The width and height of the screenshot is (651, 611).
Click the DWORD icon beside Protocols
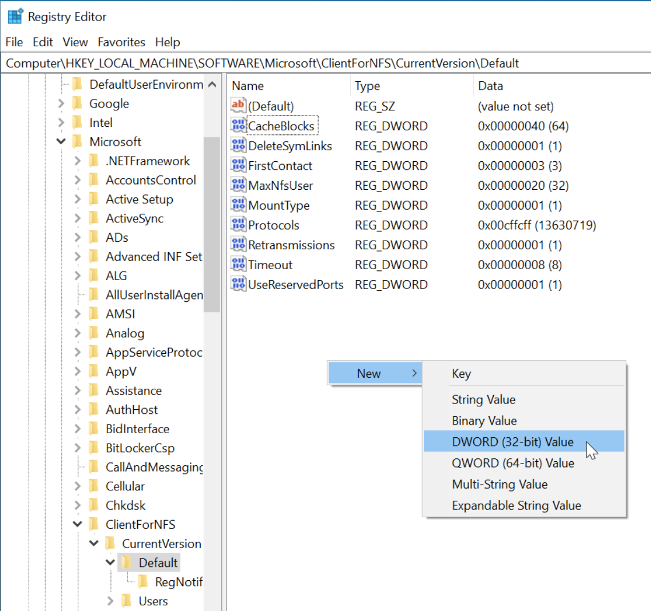[x=238, y=225]
